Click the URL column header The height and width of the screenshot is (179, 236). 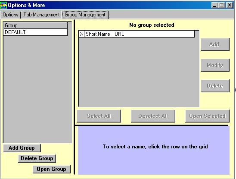(154, 34)
